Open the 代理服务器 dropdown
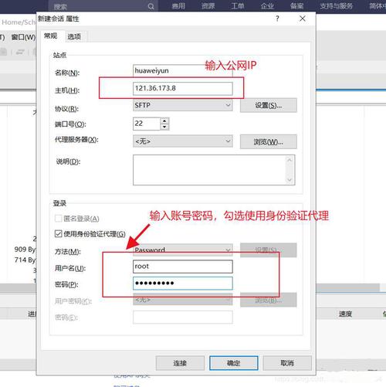386x387 pixels. click(x=183, y=141)
